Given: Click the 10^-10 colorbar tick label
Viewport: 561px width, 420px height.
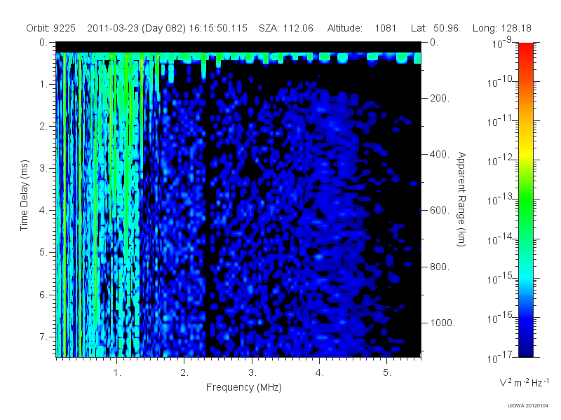Looking at the screenshot, I should pos(501,82).
